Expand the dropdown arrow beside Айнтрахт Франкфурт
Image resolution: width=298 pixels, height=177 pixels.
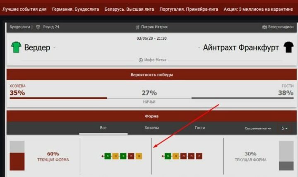pyautogui.click(x=200, y=48)
